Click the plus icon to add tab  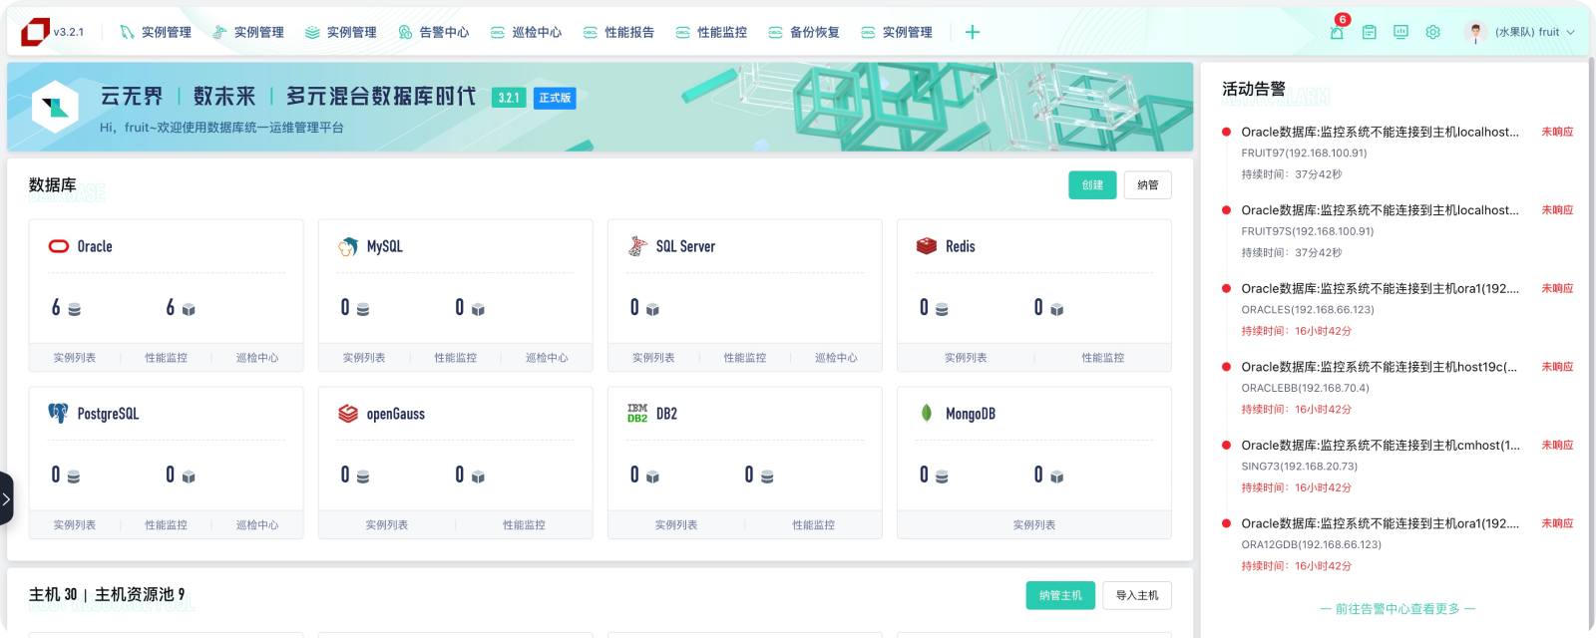coord(972,32)
